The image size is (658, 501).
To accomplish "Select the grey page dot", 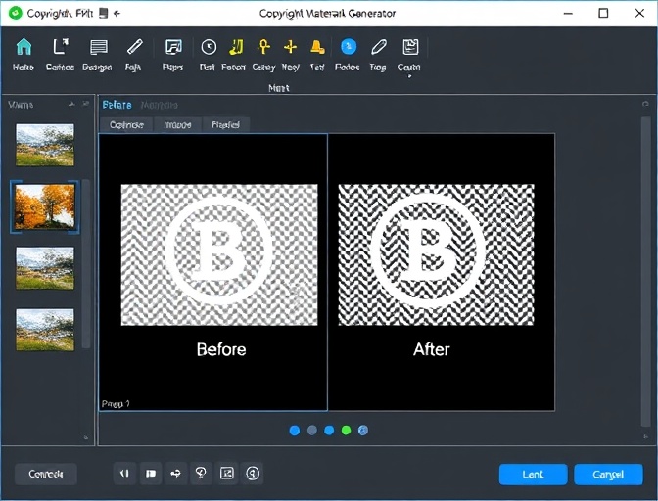I will point(311,431).
